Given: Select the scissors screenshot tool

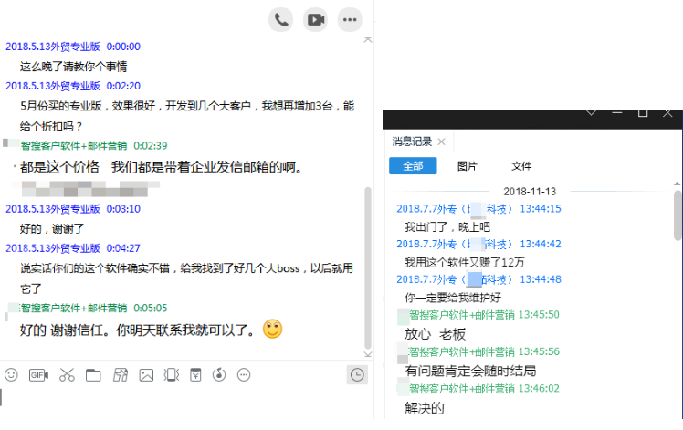Looking at the screenshot, I should [67, 374].
